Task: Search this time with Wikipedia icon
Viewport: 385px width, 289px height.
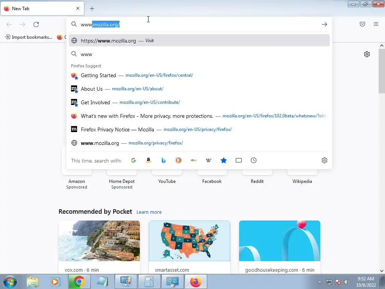Action: [208, 160]
